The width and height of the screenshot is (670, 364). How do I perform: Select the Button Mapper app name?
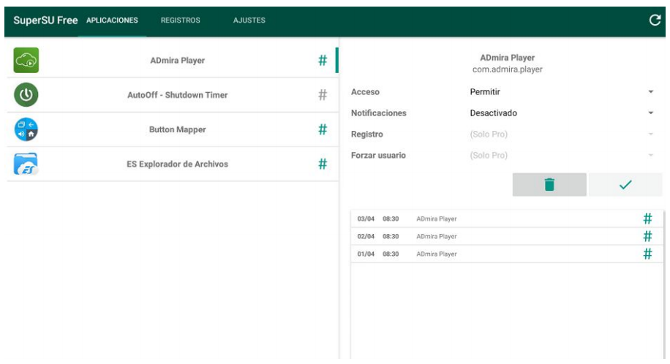pyautogui.click(x=178, y=129)
